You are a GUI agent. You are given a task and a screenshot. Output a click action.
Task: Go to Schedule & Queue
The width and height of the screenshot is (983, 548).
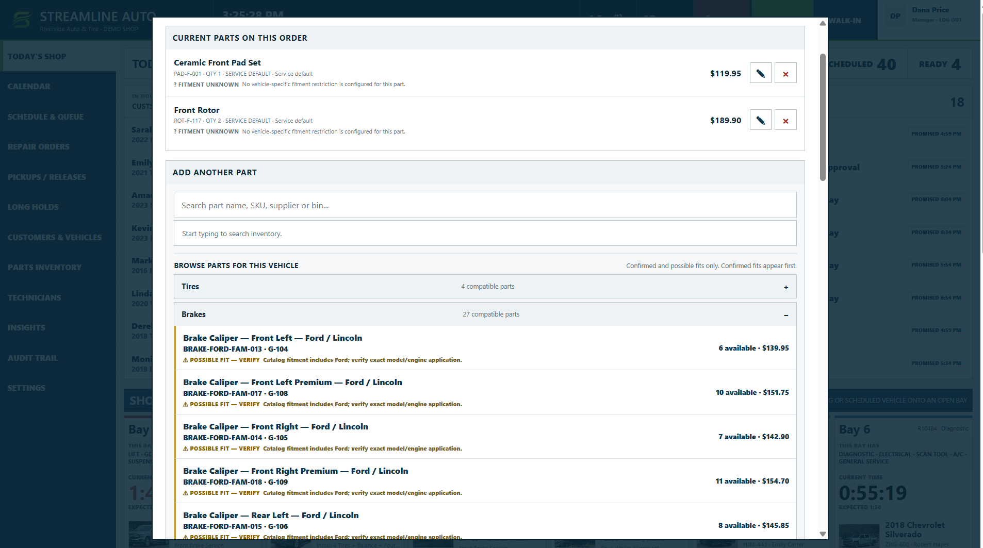(x=58, y=117)
